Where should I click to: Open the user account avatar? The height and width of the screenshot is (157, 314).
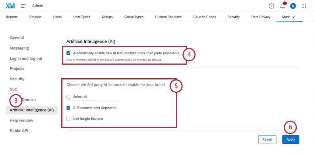click(x=293, y=6)
